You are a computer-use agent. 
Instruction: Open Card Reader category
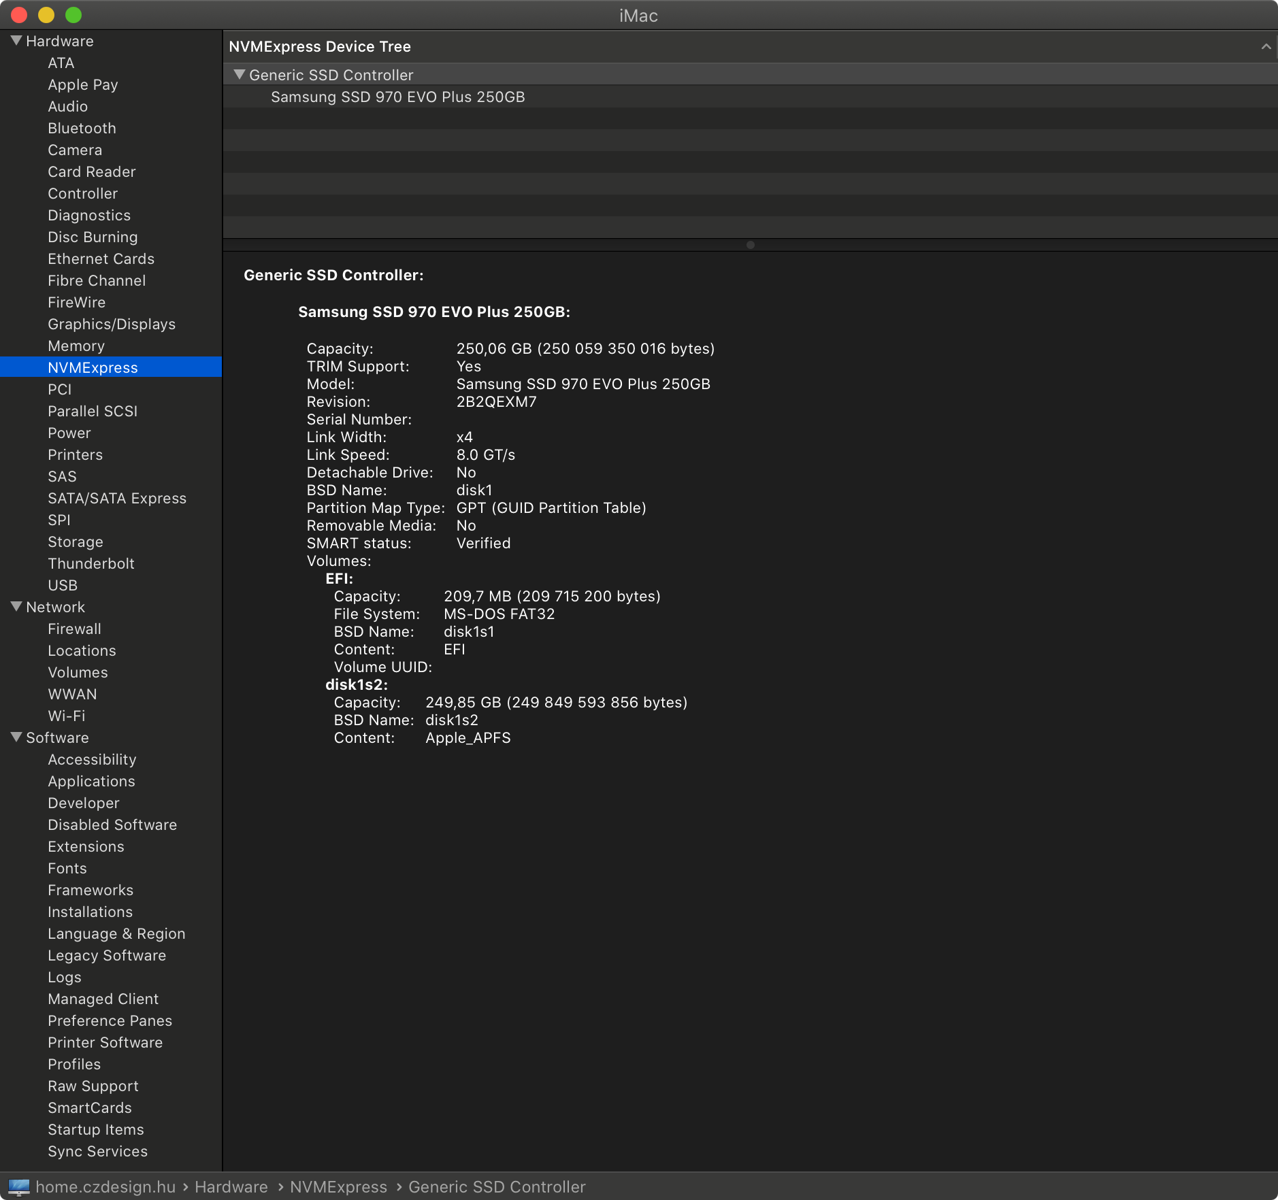92,171
